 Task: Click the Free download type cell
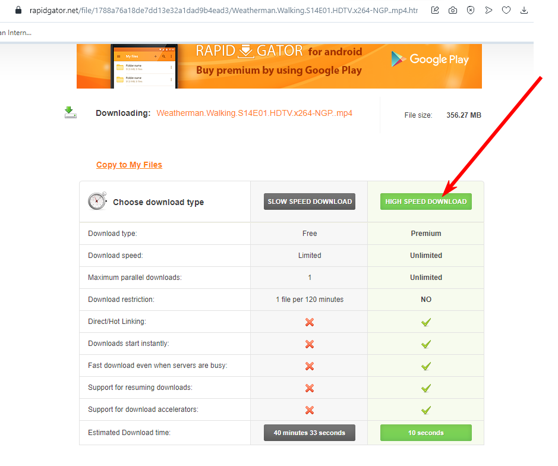pos(310,234)
